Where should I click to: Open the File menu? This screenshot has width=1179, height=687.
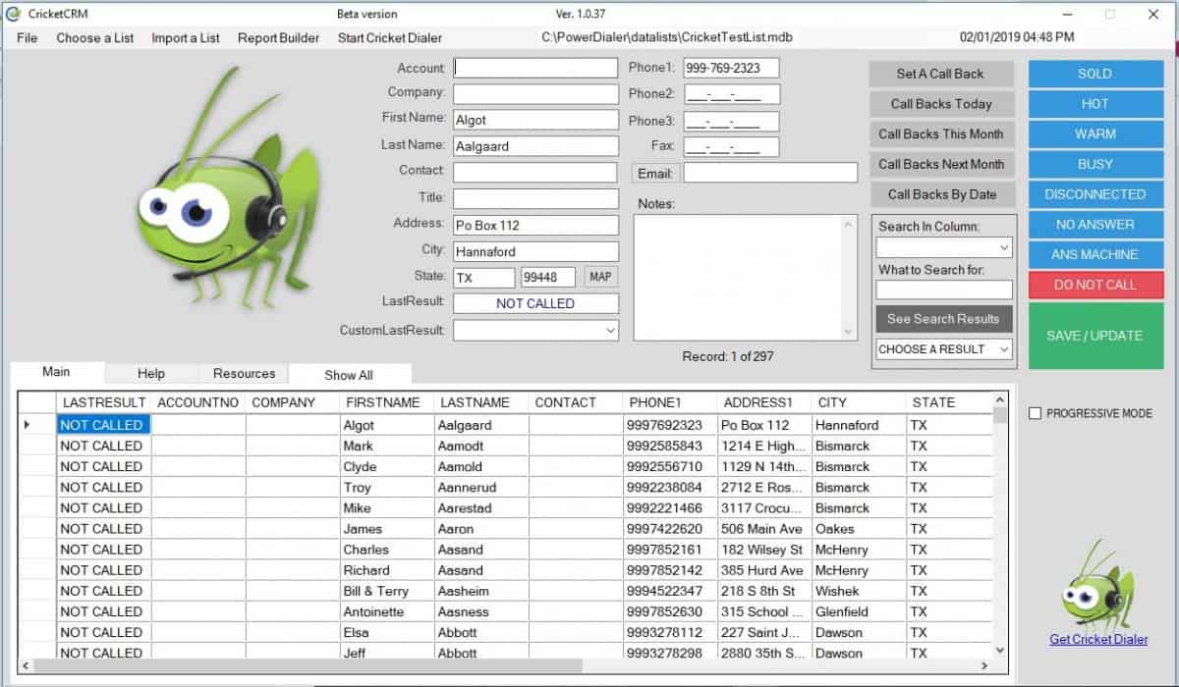coord(26,38)
